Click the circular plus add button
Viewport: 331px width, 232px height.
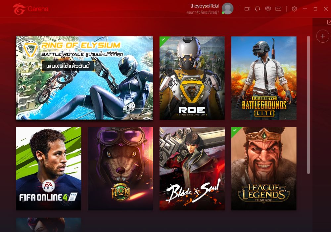pyautogui.click(x=322, y=36)
